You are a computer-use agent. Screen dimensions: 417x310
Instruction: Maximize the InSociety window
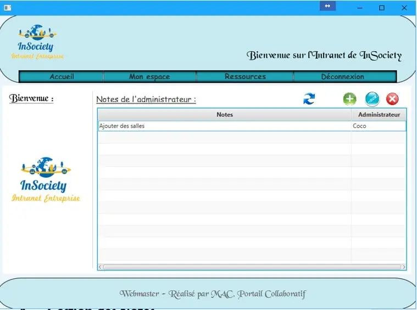(x=382, y=8)
